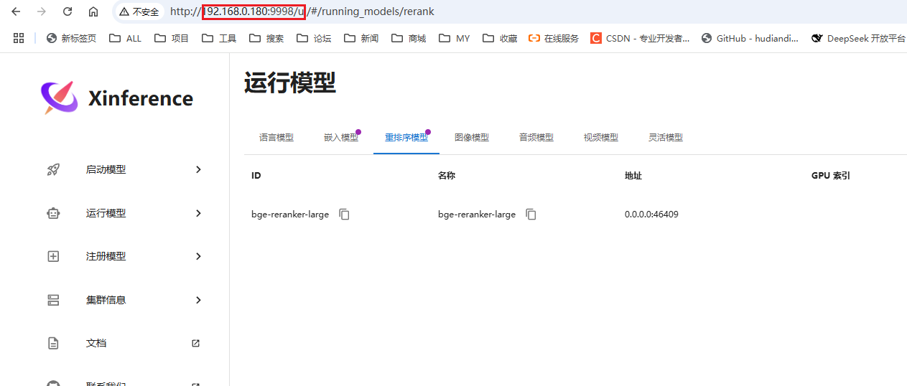The height and width of the screenshot is (386, 907).
Task: Switch to the 视频模型 tab
Action: coord(601,138)
